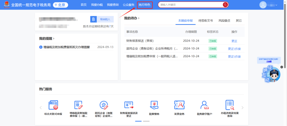287x126 pixels.
Task: Click 更正 for 财务报表报送（季报）
Action: pos(234,41)
